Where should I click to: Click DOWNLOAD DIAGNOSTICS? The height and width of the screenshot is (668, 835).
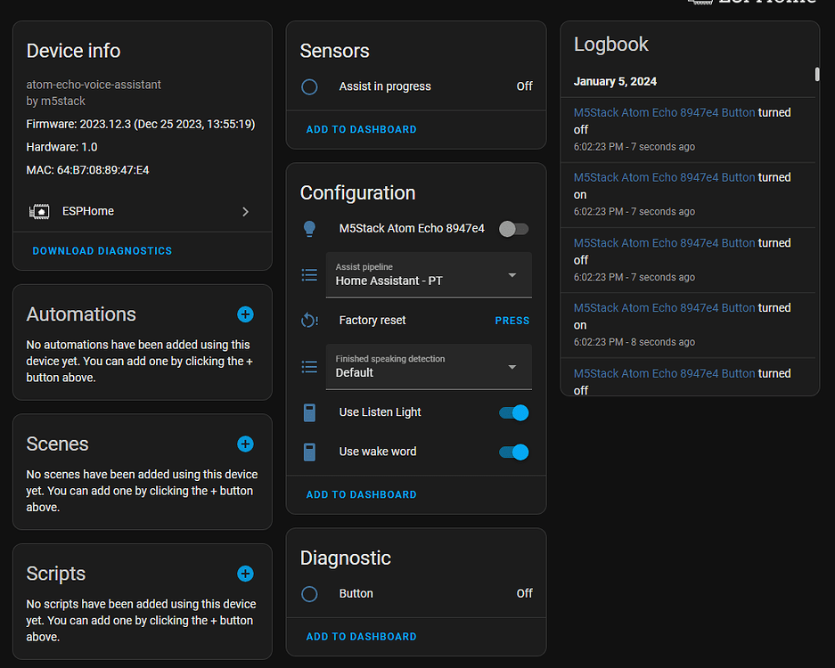[101, 250]
